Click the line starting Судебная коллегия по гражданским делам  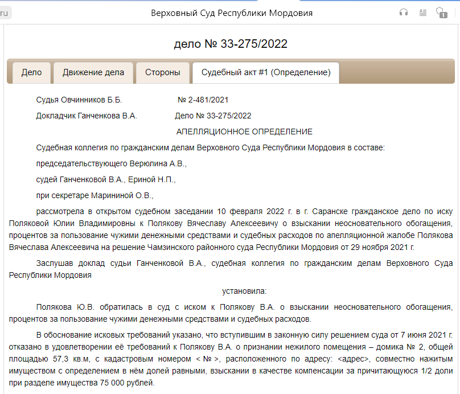pyautogui.click(x=210, y=147)
